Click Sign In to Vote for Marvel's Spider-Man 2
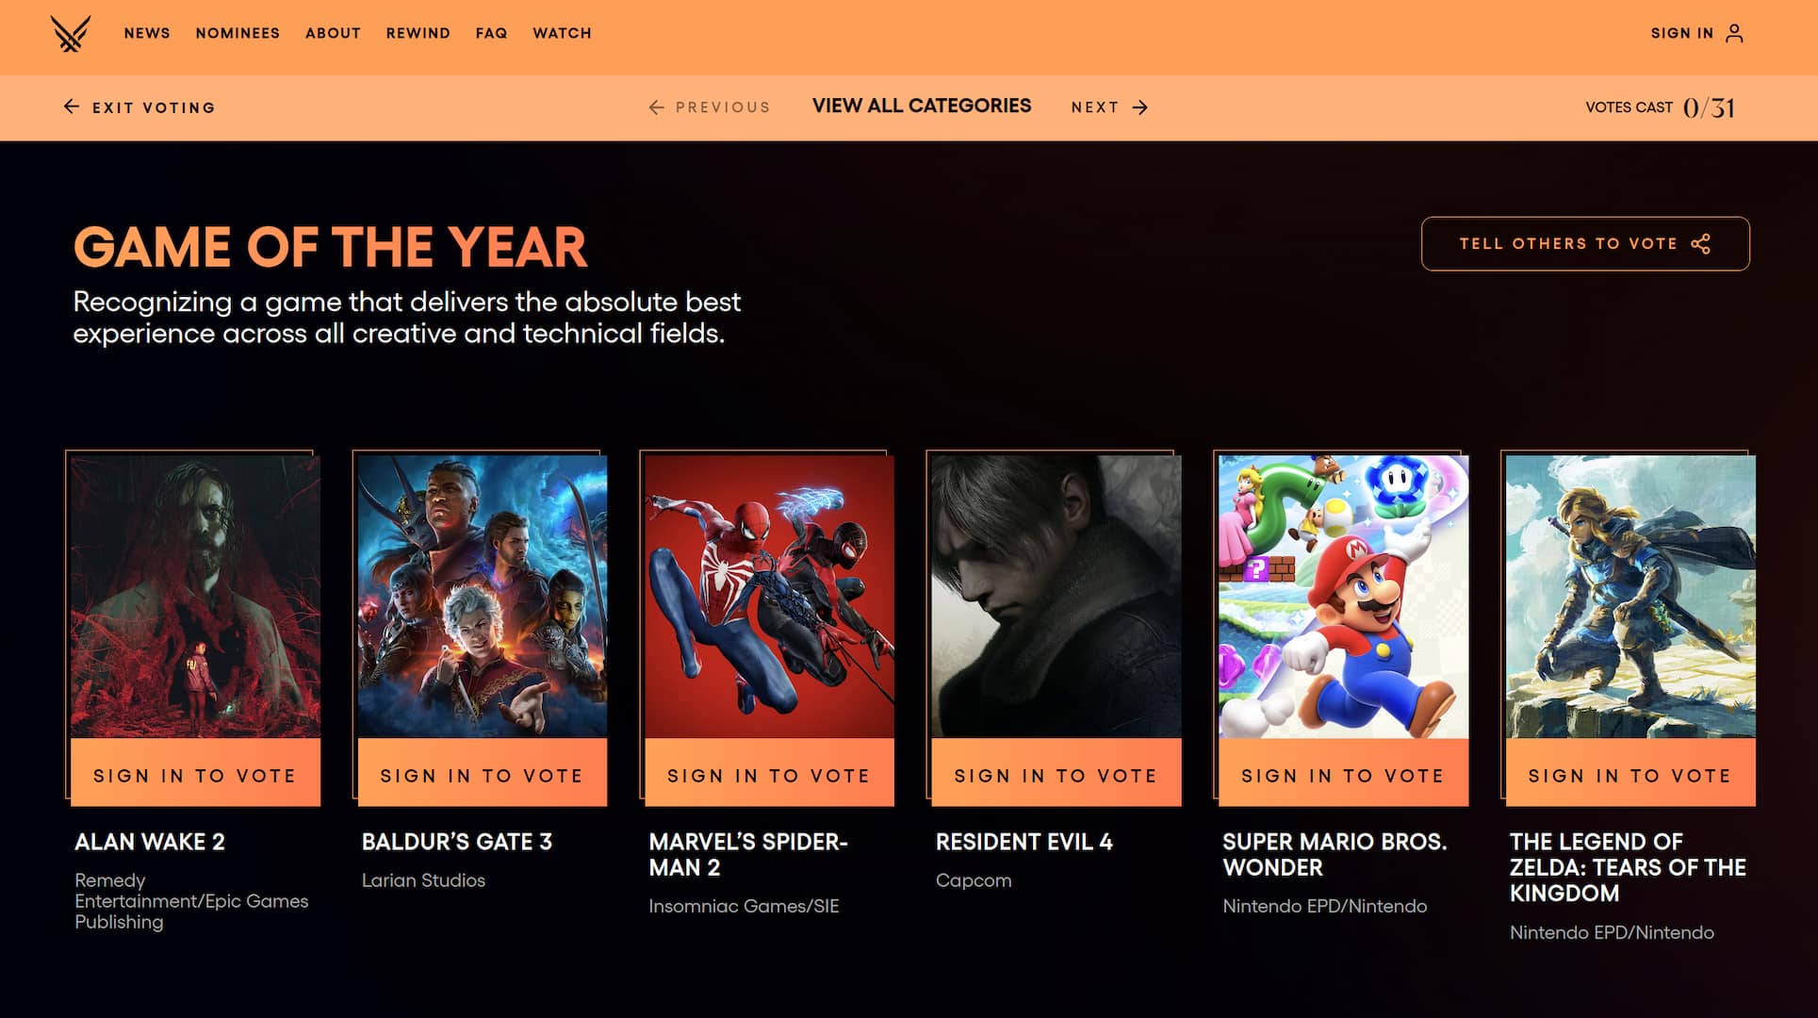 [x=769, y=775]
